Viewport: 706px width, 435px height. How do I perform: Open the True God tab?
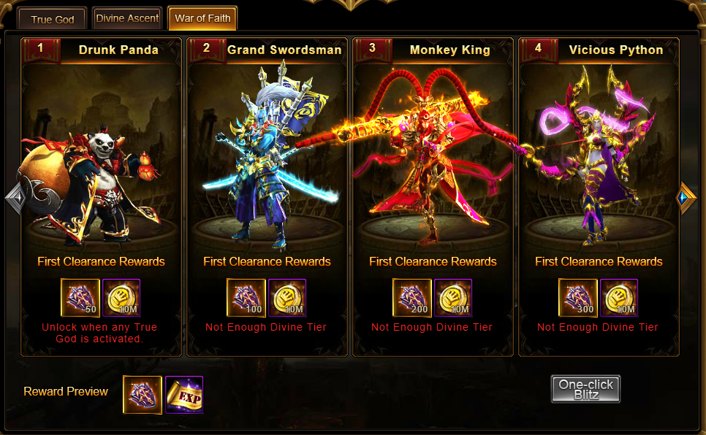(52, 19)
